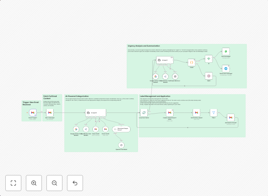Open the Code node with curly braces
Screen dimensions: 268x196
pyautogui.click(x=192, y=62)
